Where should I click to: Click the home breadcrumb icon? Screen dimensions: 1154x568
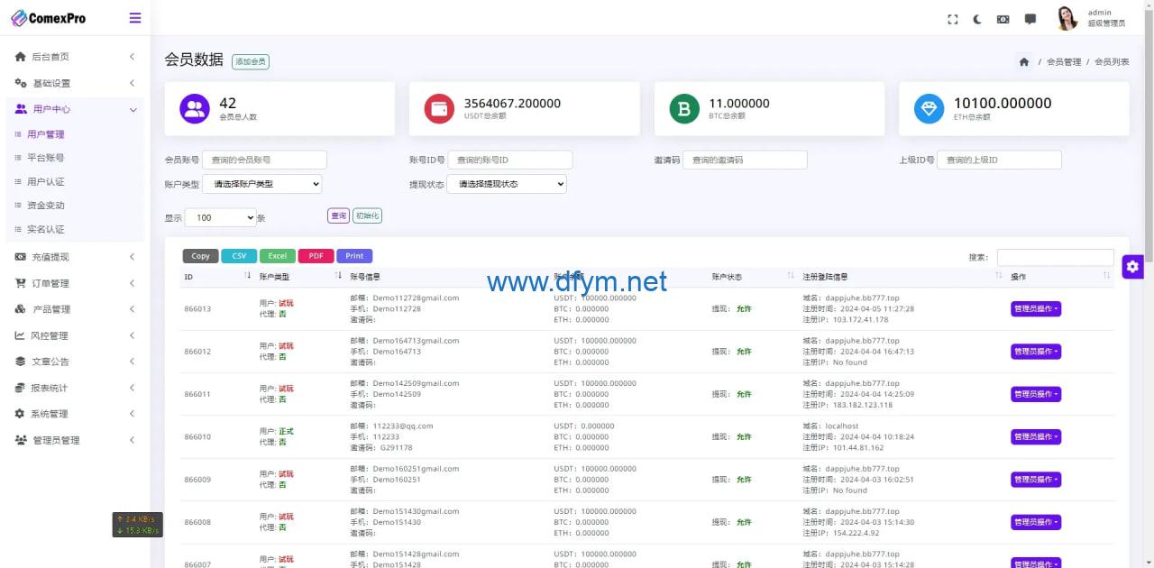coord(1024,62)
